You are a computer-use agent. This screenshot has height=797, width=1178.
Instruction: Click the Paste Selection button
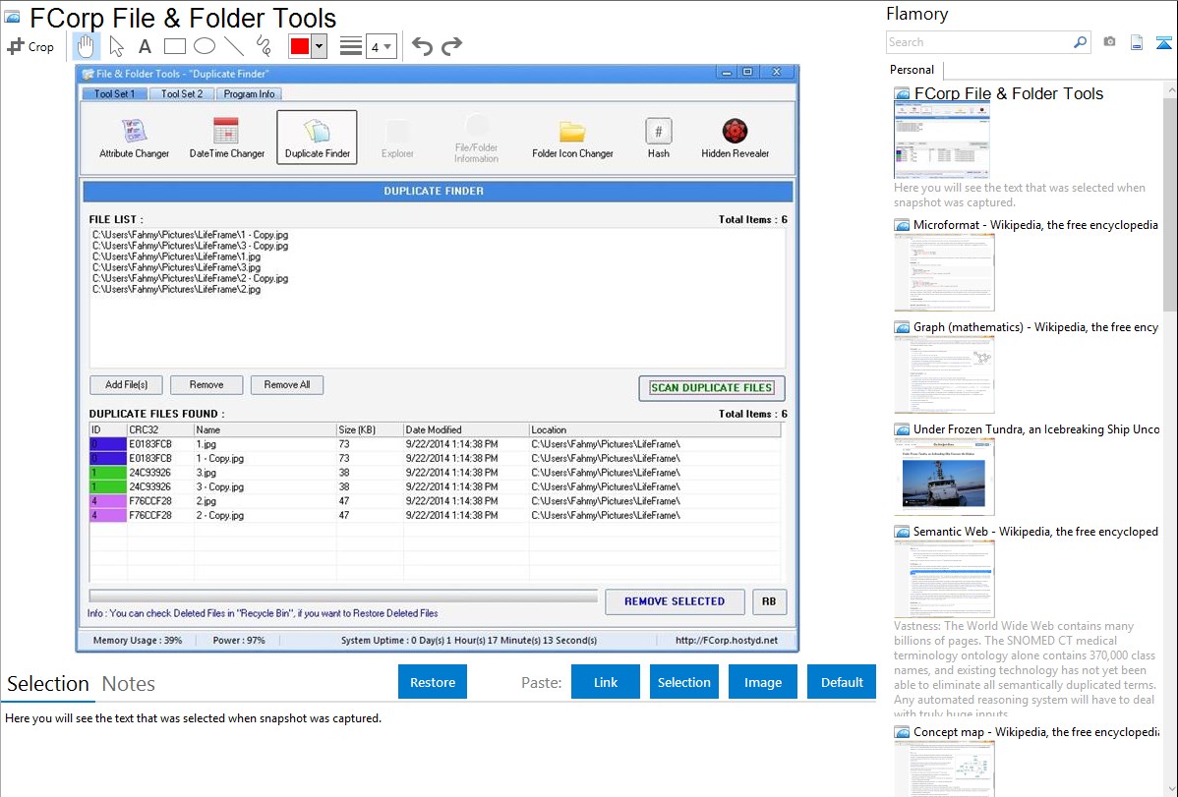tap(683, 682)
